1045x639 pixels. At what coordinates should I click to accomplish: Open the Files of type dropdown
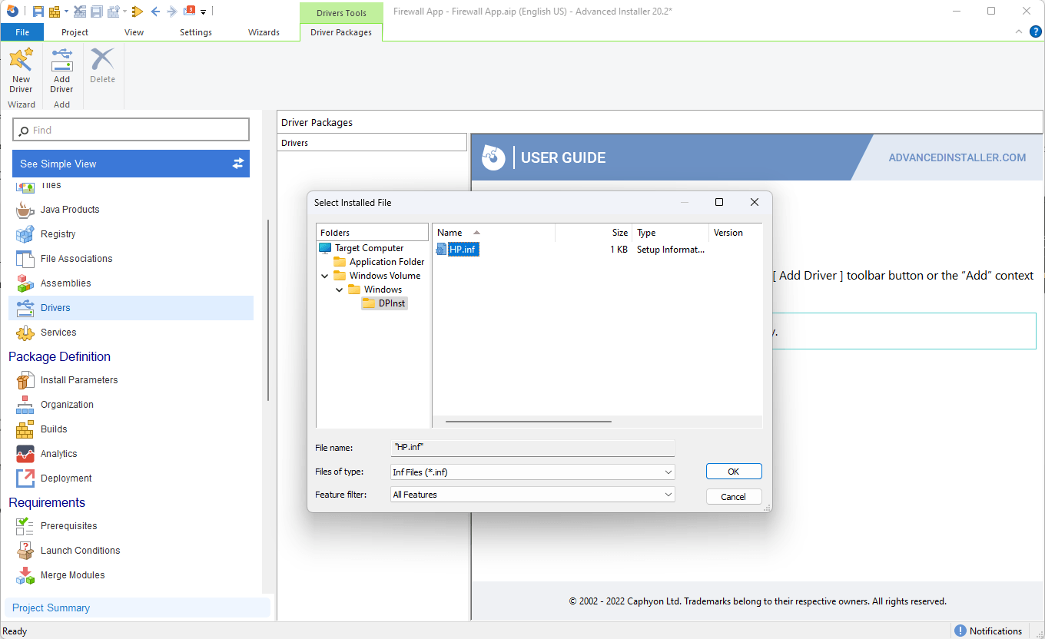[x=532, y=472]
